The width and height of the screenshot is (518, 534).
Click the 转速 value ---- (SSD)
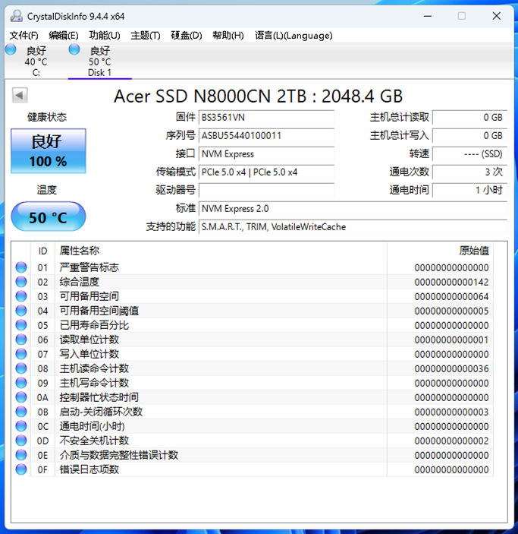point(469,154)
